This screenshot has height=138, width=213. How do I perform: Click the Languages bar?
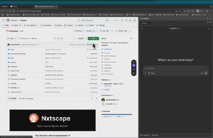click(117, 115)
